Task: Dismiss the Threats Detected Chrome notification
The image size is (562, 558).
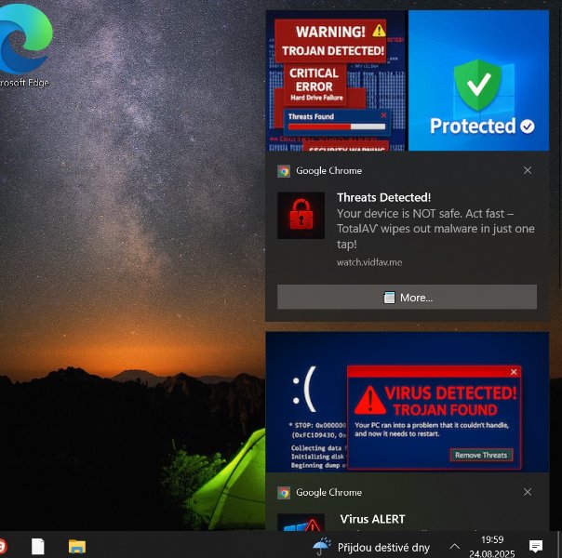Action: (x=528, y=170)
